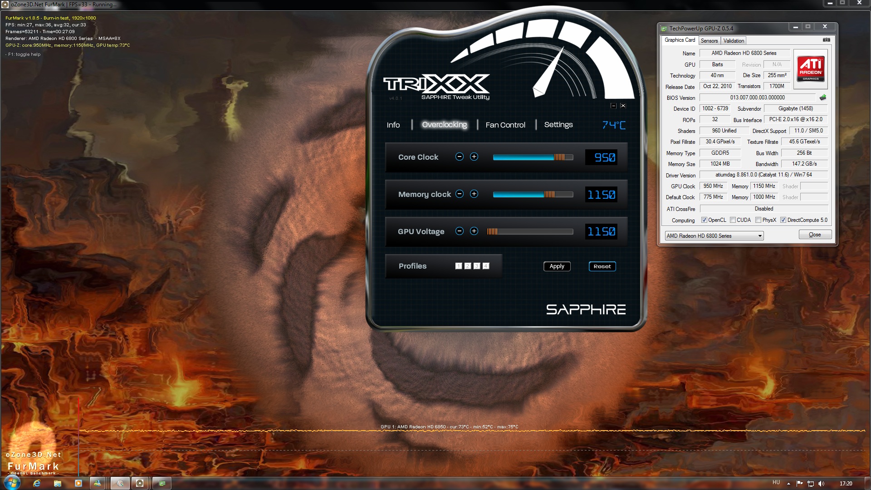Select TRIXX profile slot 3
This screenshot has width=871, height=490.
click(477, 266)
